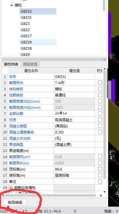Image resolution: width=119 pixels, height=214 pixels.
Task: Tick the 全部纵筋 row checkbox
Action: click(100, 113)
